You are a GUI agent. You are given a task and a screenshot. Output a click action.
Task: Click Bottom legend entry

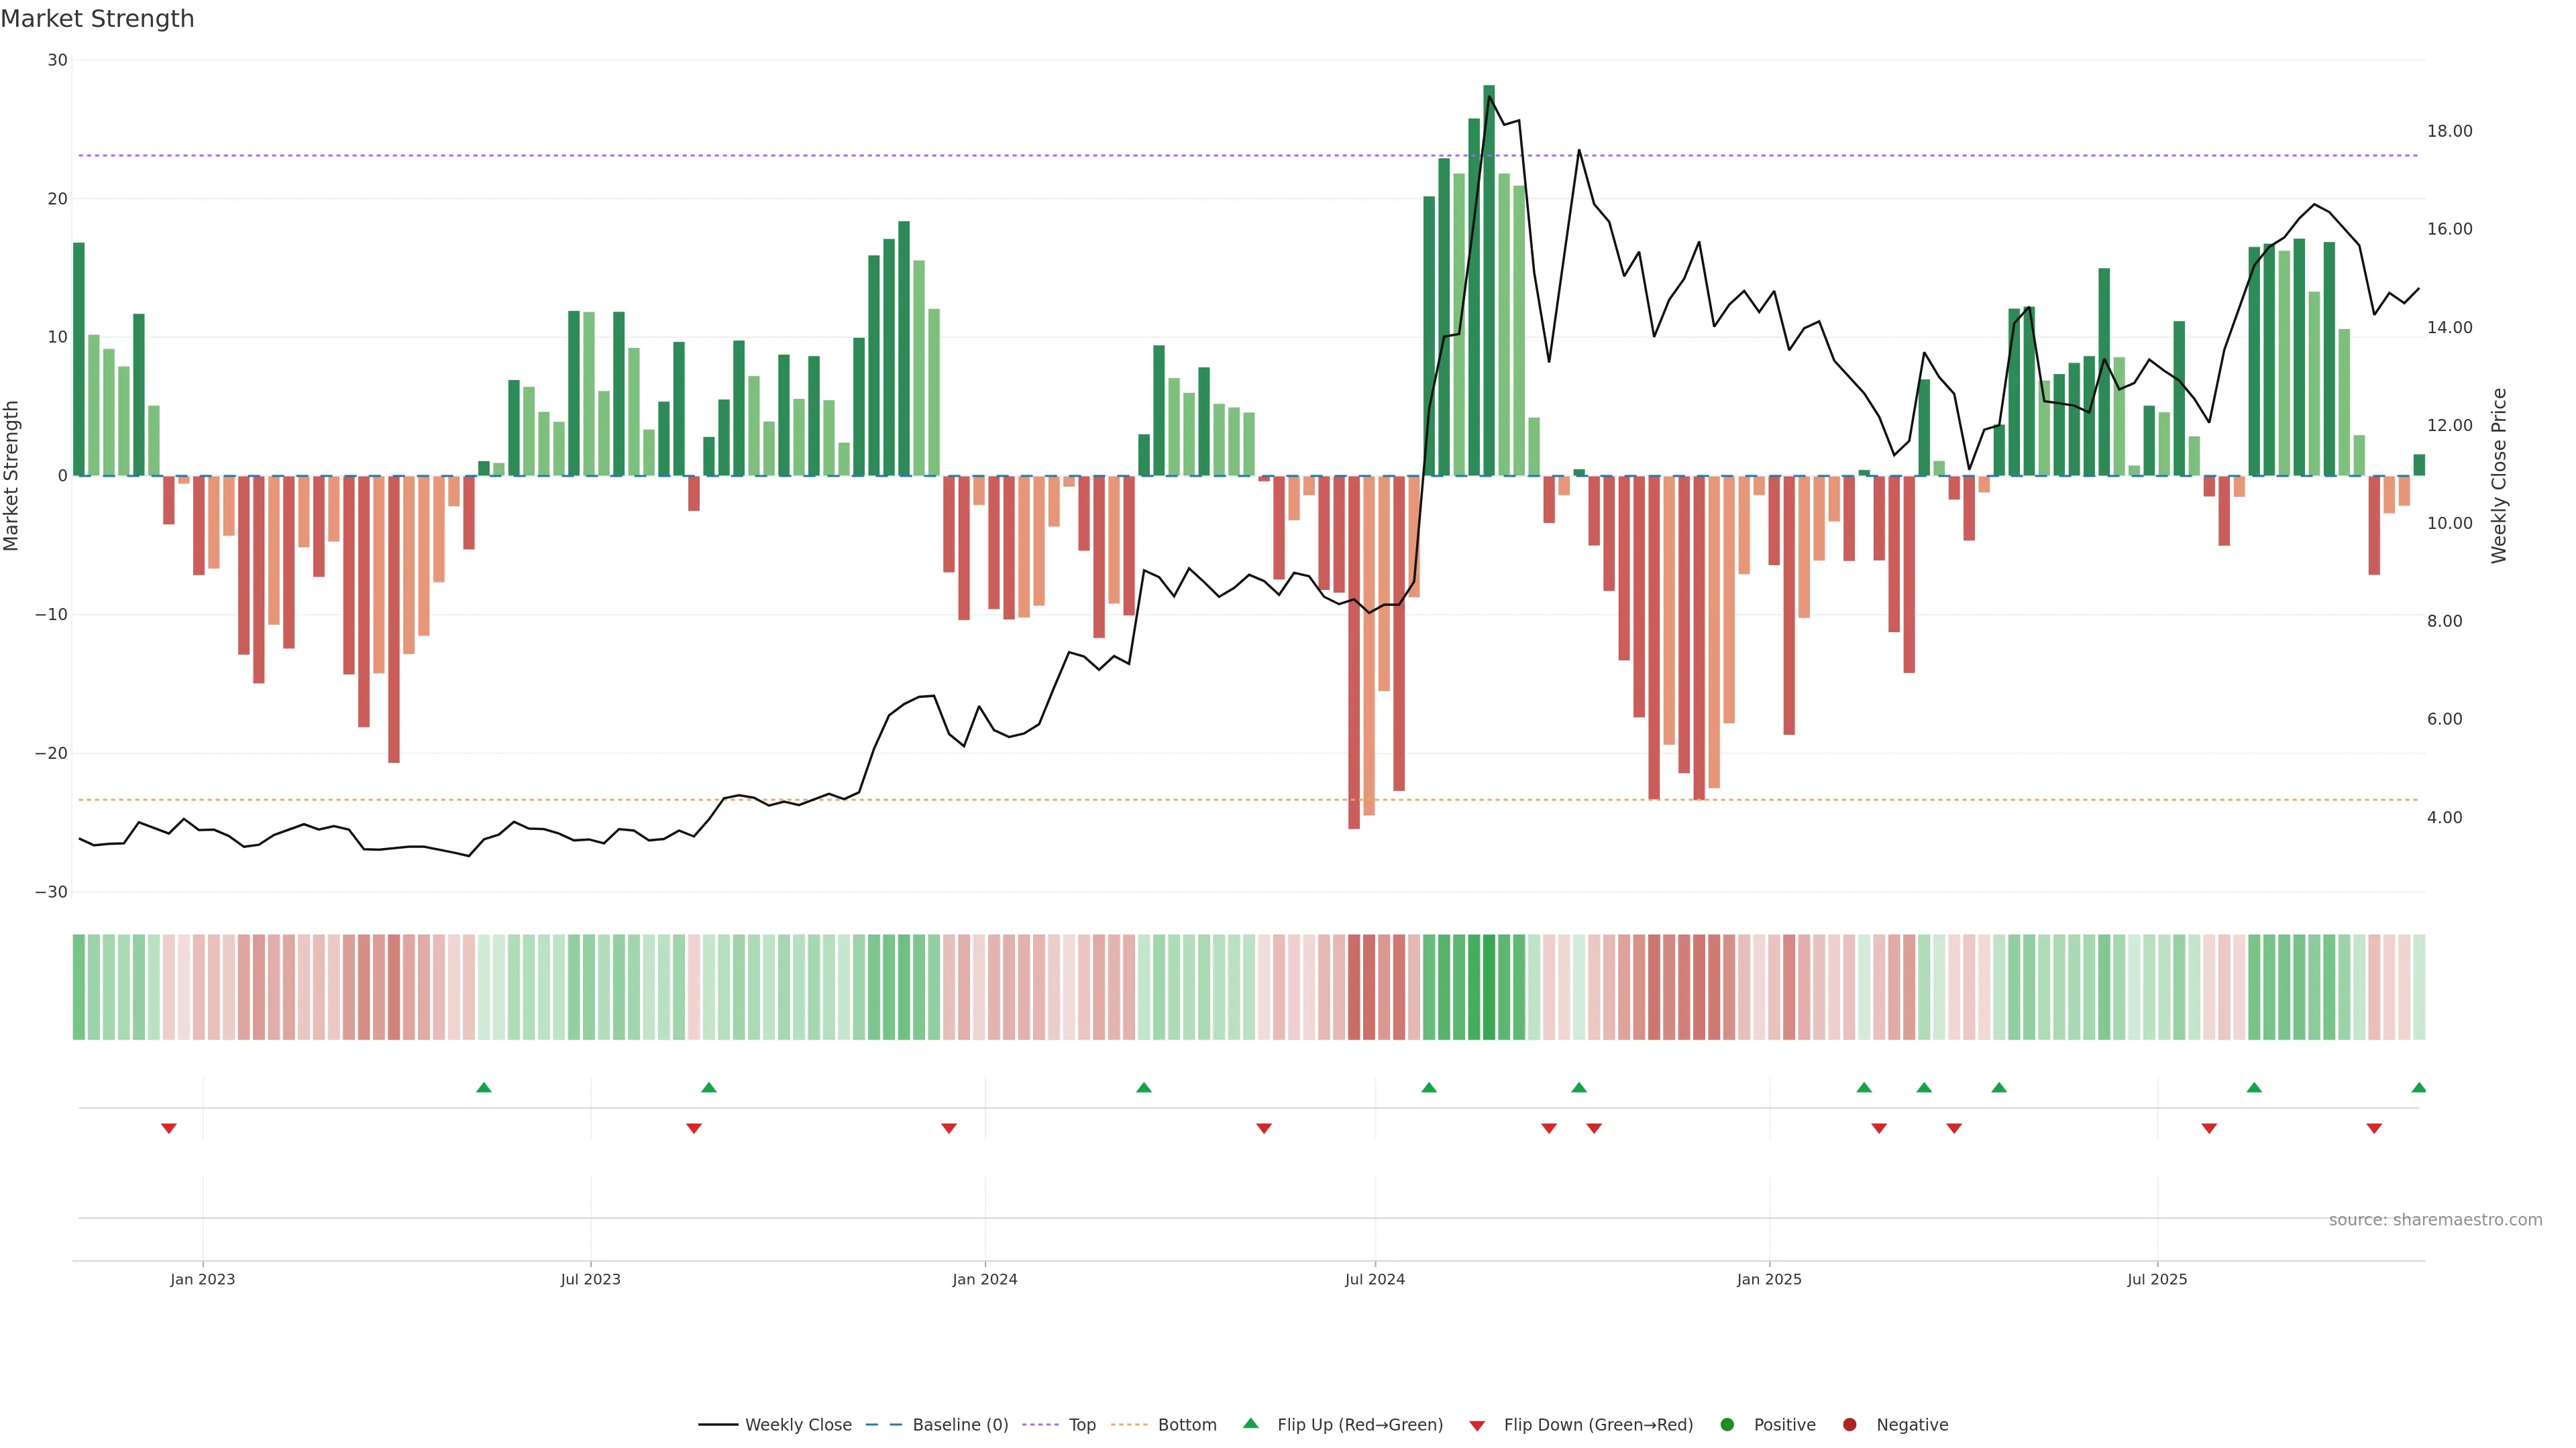1186,1425
